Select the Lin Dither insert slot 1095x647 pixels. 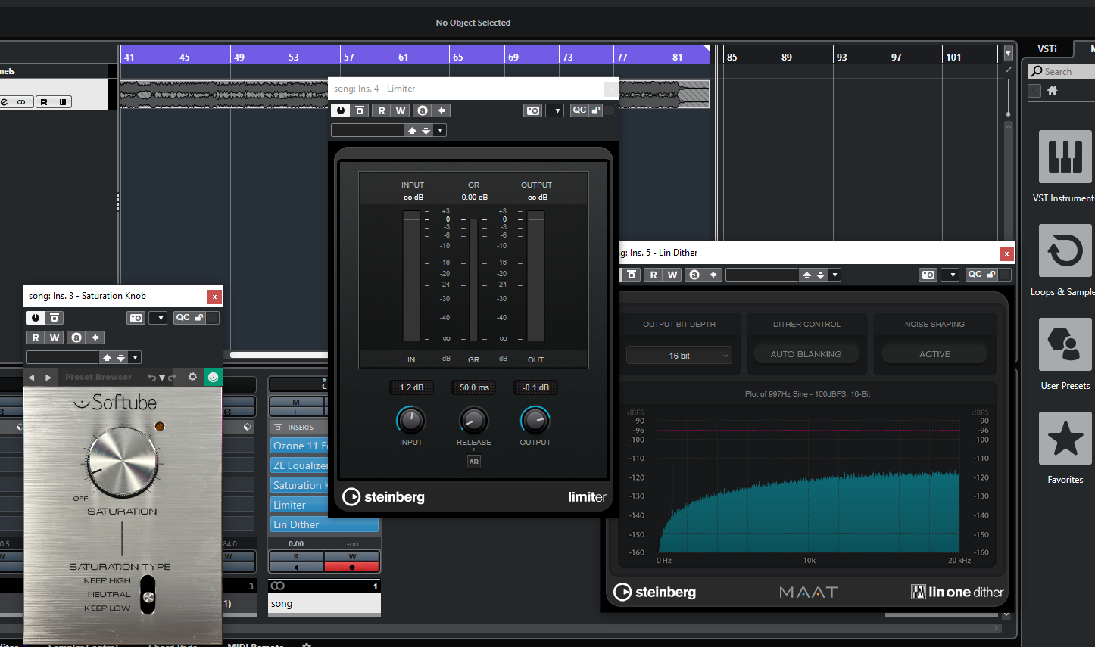[x=324, y=524]
